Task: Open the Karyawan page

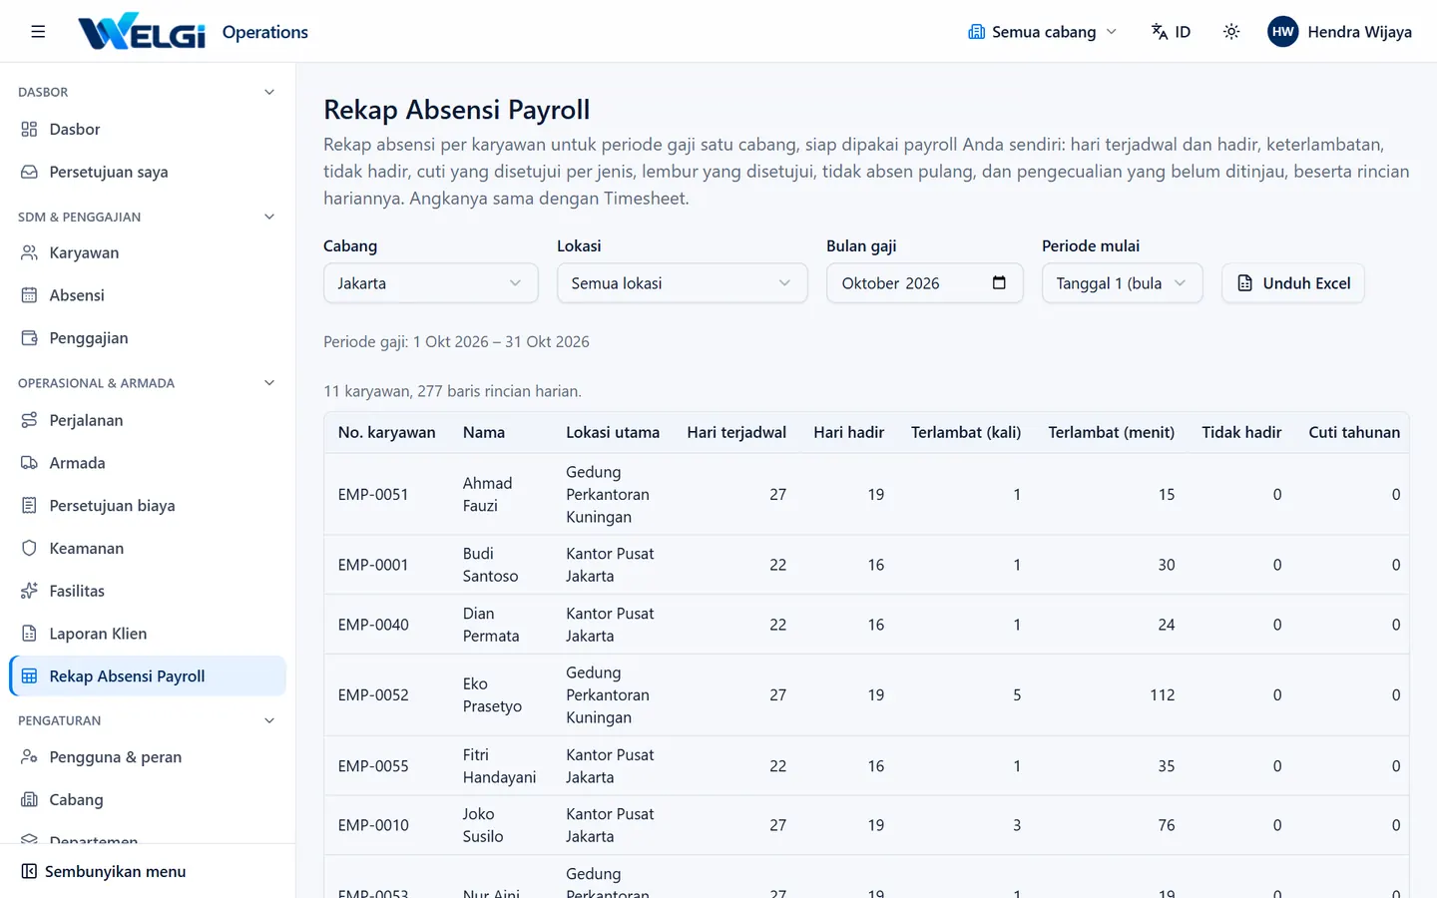Action: (148, 253)
